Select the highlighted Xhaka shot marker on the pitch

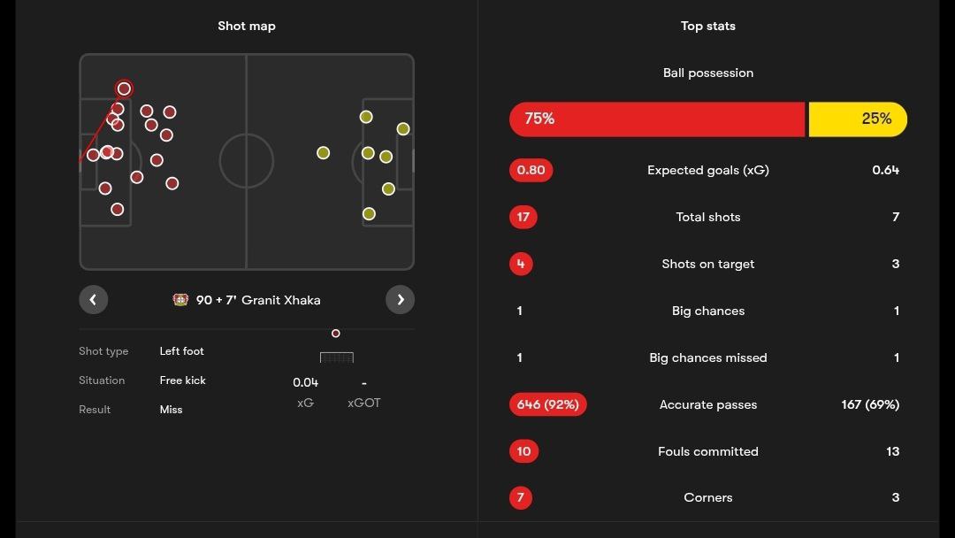[x=124, y=88]
